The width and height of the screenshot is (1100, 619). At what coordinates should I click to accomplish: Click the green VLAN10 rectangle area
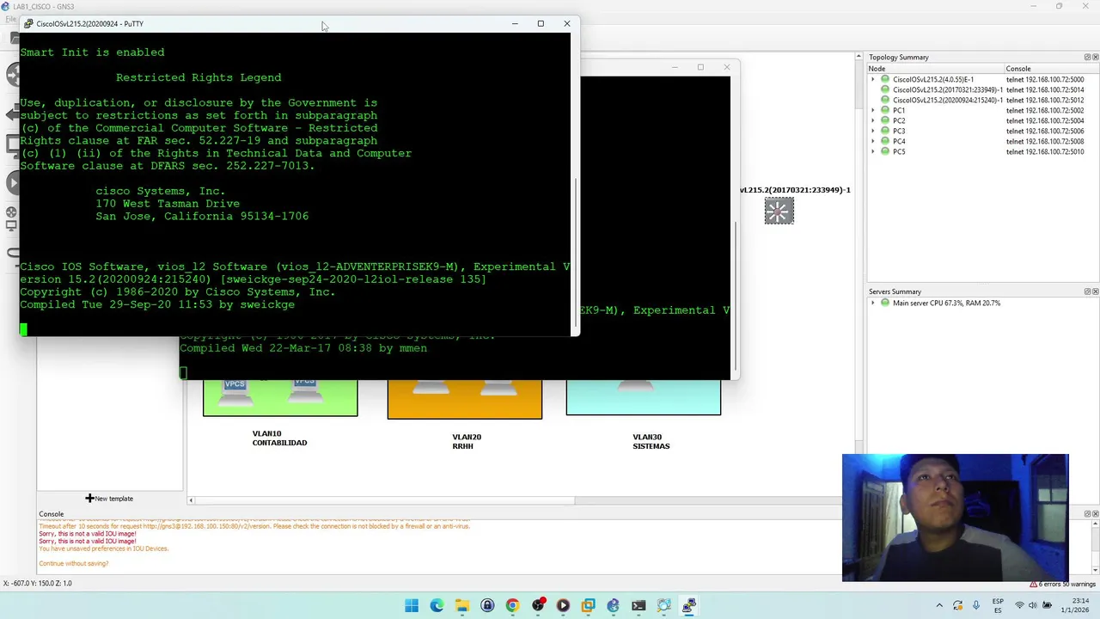[280, 397]
